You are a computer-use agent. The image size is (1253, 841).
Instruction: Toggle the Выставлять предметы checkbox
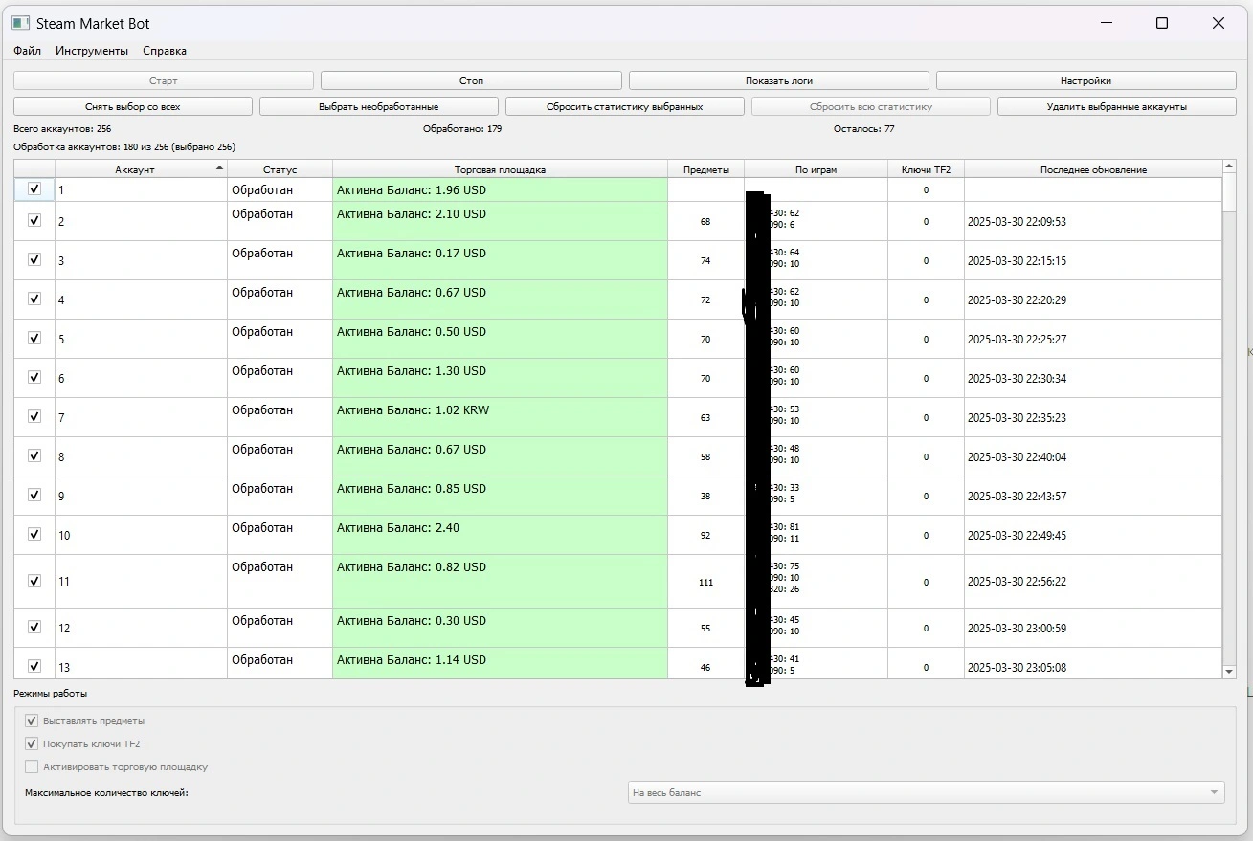pos(32,720)
